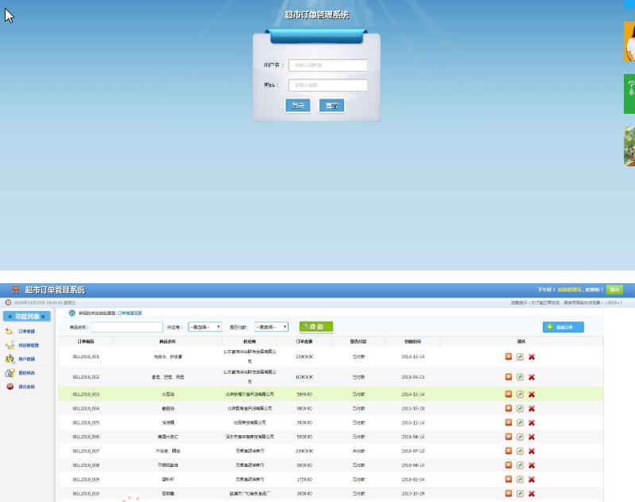Delete order BILL2016_010 with red X
Image resolution: width=635 pixels, height=502 pixels.
point(532,493)
